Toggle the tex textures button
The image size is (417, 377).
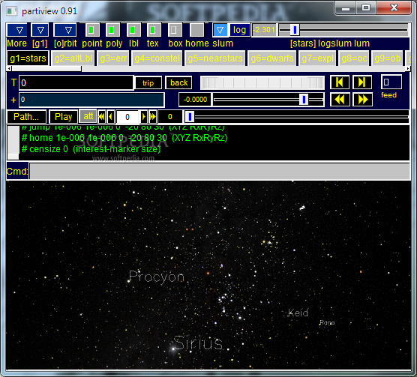point(154,30)
